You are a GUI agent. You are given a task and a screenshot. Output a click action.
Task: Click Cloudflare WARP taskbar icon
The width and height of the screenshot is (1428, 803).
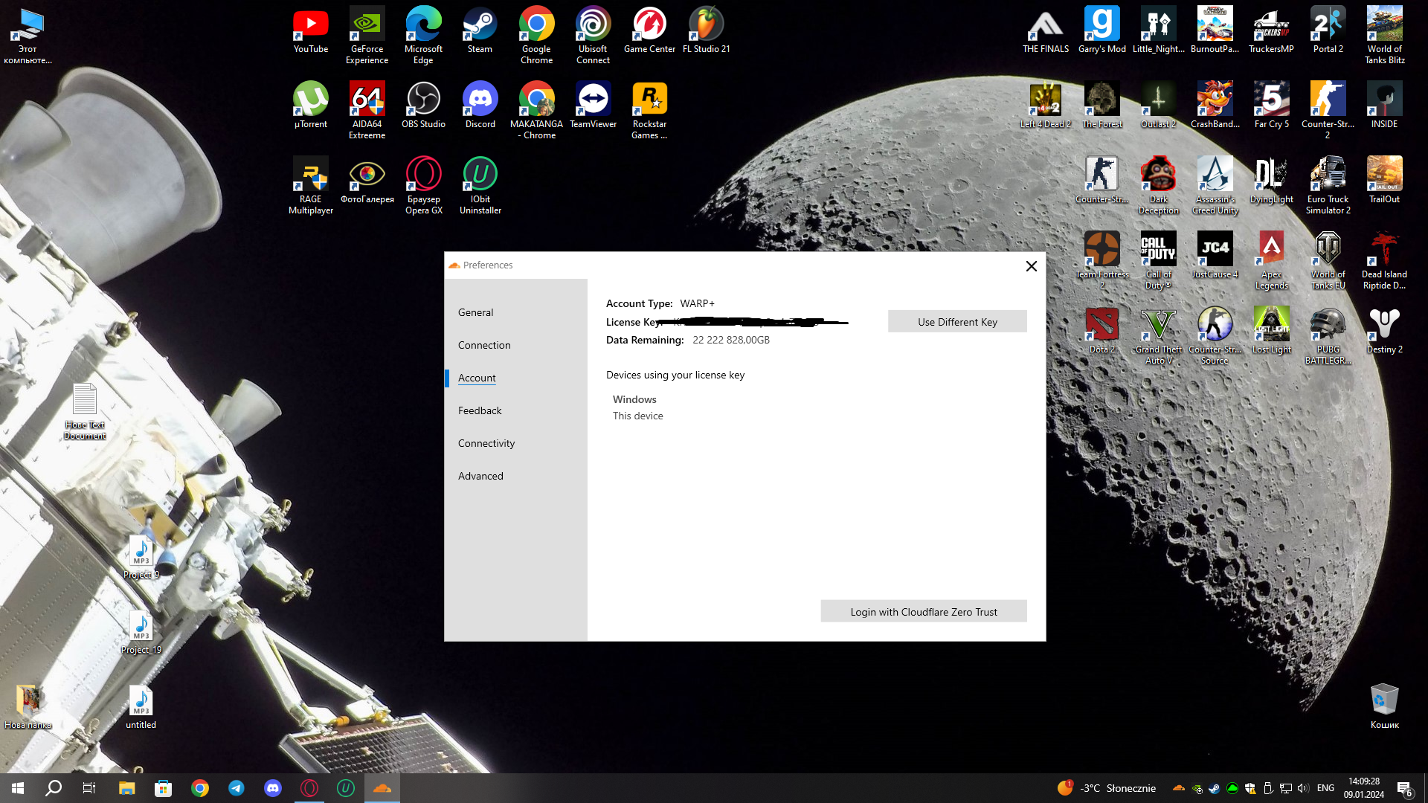point(382,788)
